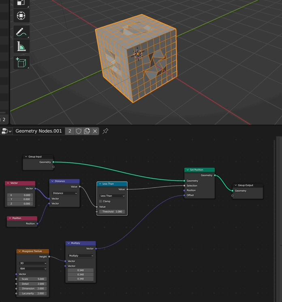
Task: Click the Vector node Z 0.000 field
Action: [x=20, y=204]
